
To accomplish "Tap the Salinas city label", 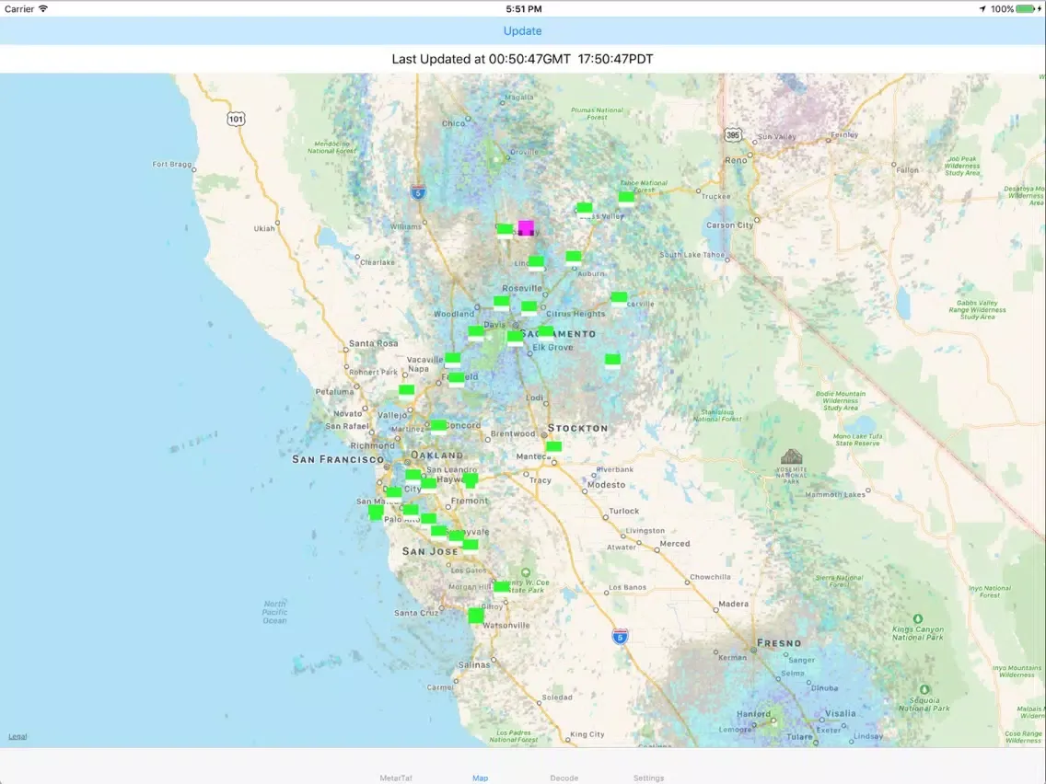I will pos(474,664).
